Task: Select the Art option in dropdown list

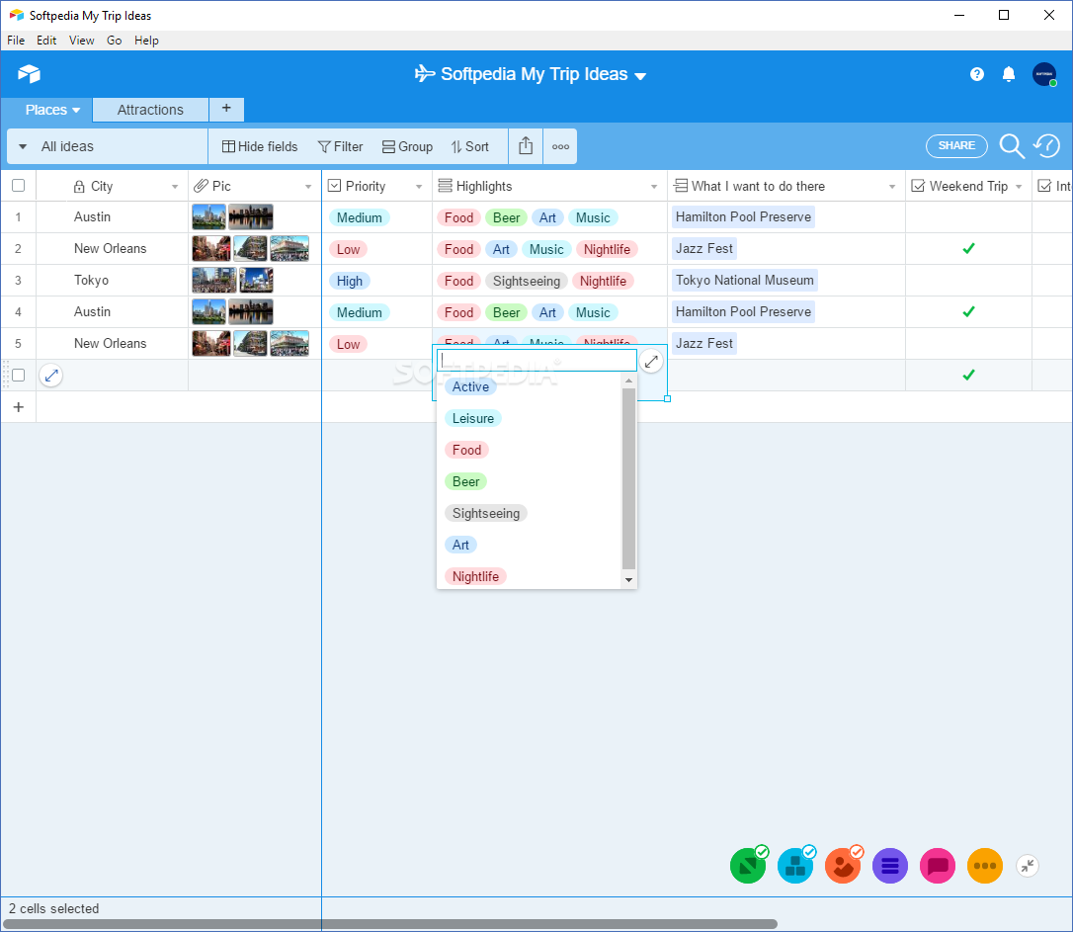Action: pyautogui.click(x=460, y=545)
